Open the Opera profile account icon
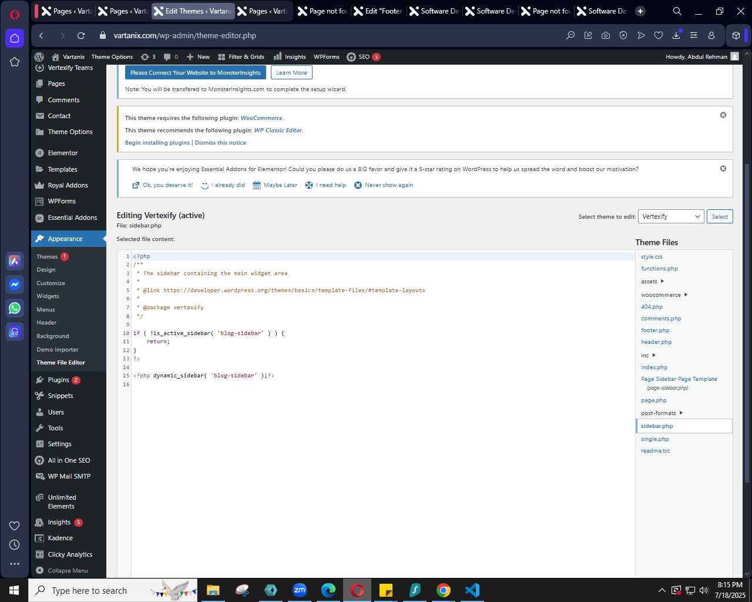Screen dimensions: 752x602 point(711,36)
